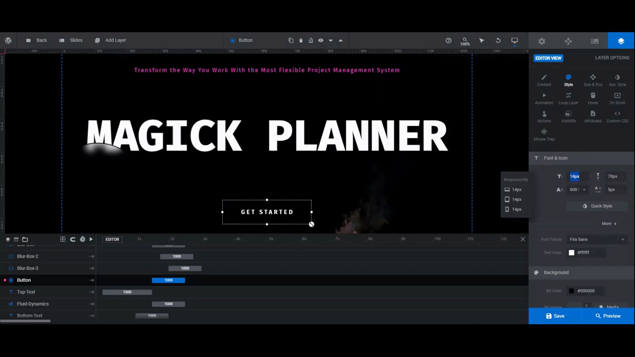The image size is (635, 357).
Task: Open Mouse Trap settings
Action: click(544, 135)
